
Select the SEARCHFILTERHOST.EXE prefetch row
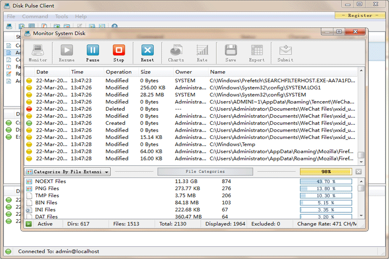191,81
